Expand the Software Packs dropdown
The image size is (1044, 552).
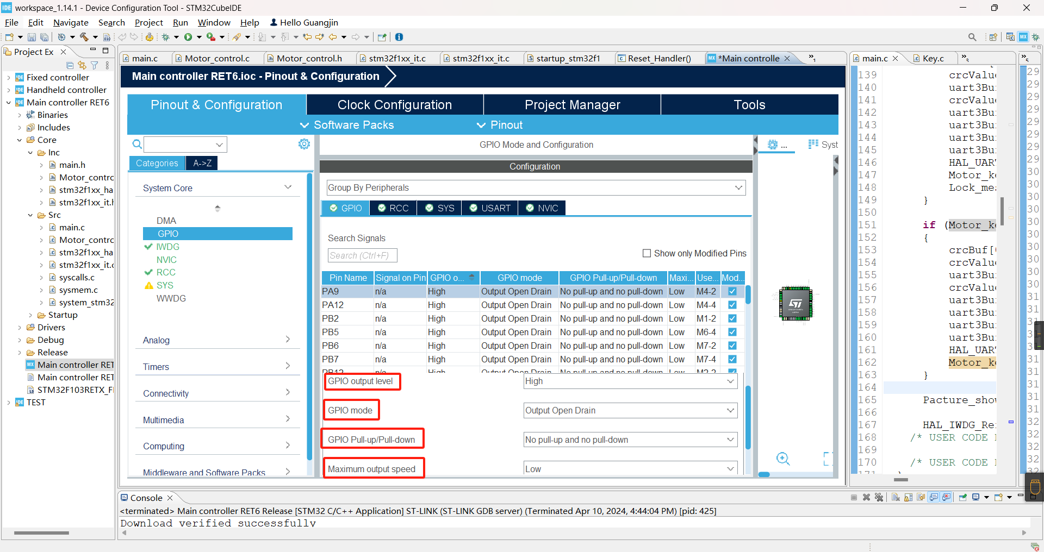click(x=347, y=125)
